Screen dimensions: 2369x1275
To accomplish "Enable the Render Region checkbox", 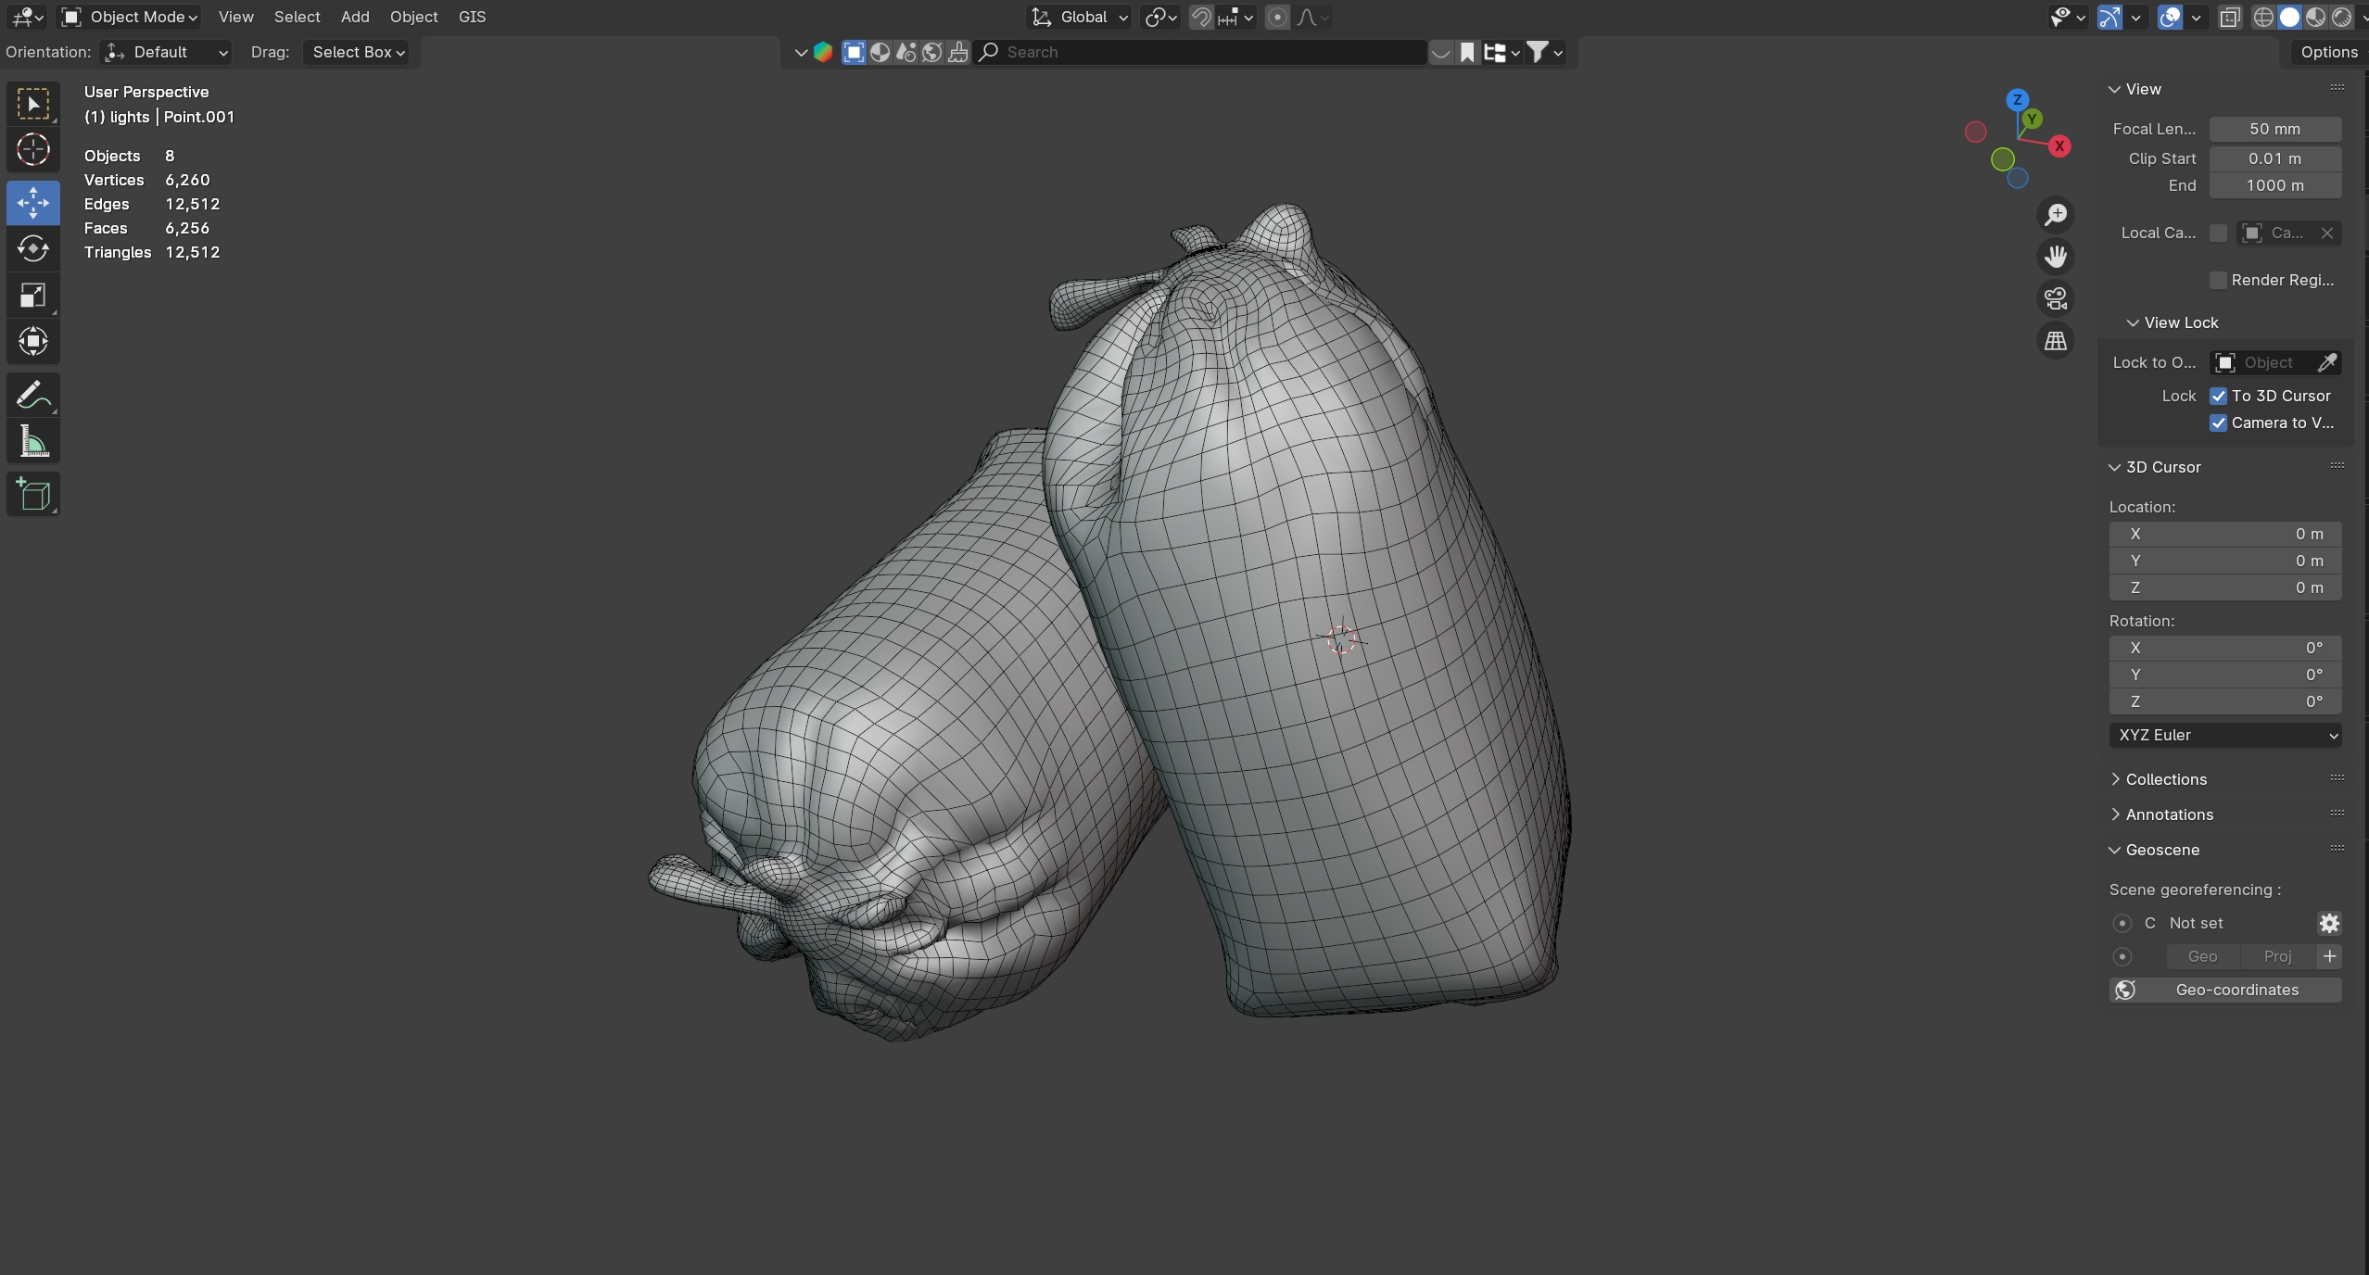I will (2218, 280).
